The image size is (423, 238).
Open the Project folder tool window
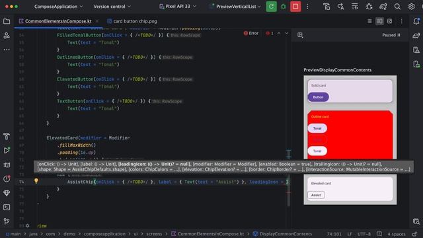[x=7, y=21]
